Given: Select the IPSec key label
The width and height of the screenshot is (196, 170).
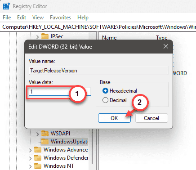Looking at the screenshot, I should tap(57, 36).
